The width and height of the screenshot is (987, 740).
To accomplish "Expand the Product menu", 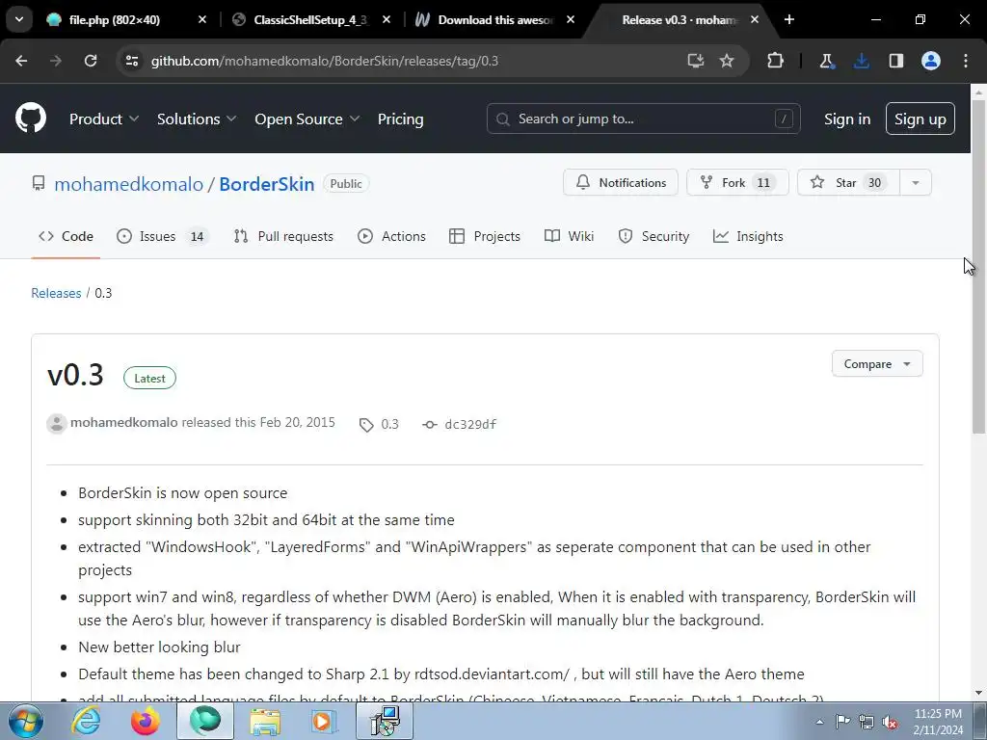I will tap(104, 119).
